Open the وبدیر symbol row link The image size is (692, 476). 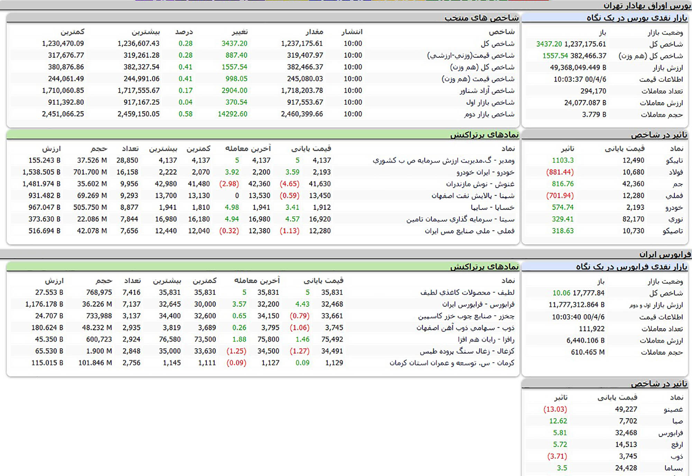coord(444,160)
